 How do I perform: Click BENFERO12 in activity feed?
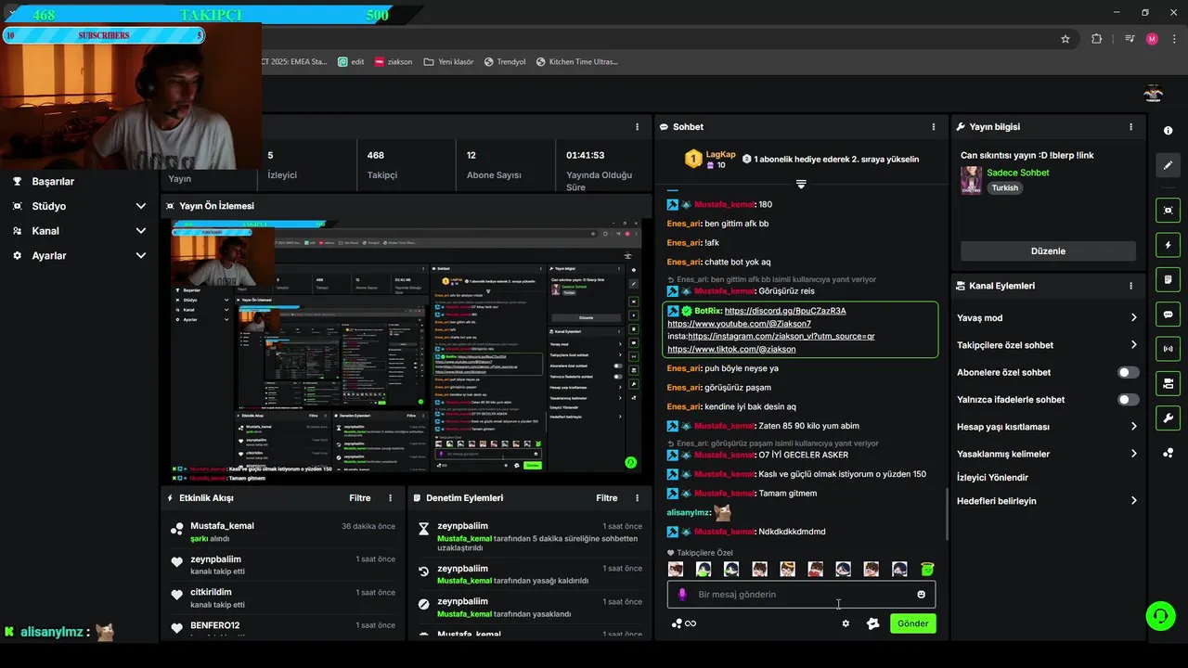(x=214, y=625)
